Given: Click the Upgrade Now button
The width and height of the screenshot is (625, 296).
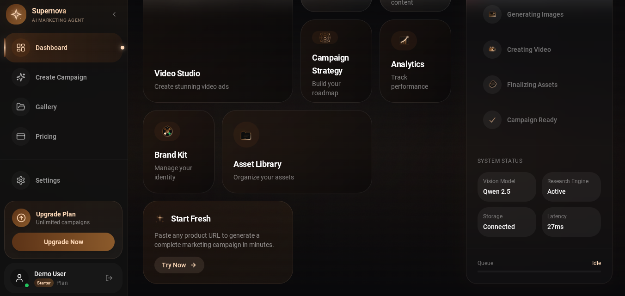Looking at the screenshot, I should pyautogui.click(x=63, y=242).
